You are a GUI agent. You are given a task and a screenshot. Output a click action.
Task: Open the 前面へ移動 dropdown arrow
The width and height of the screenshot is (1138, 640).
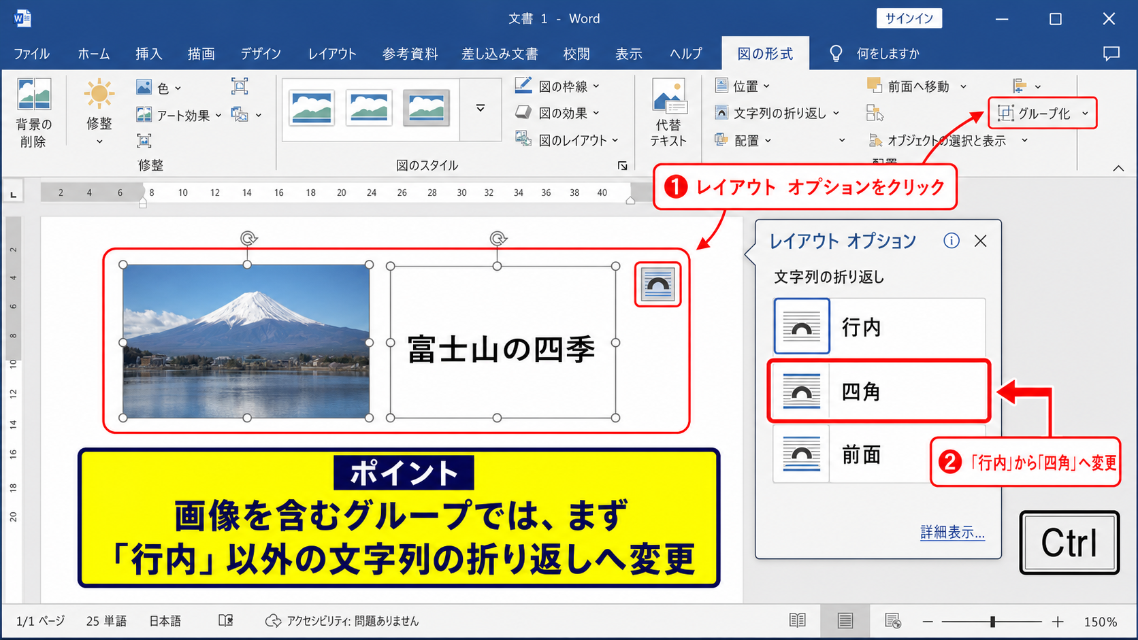click(963, 86)
